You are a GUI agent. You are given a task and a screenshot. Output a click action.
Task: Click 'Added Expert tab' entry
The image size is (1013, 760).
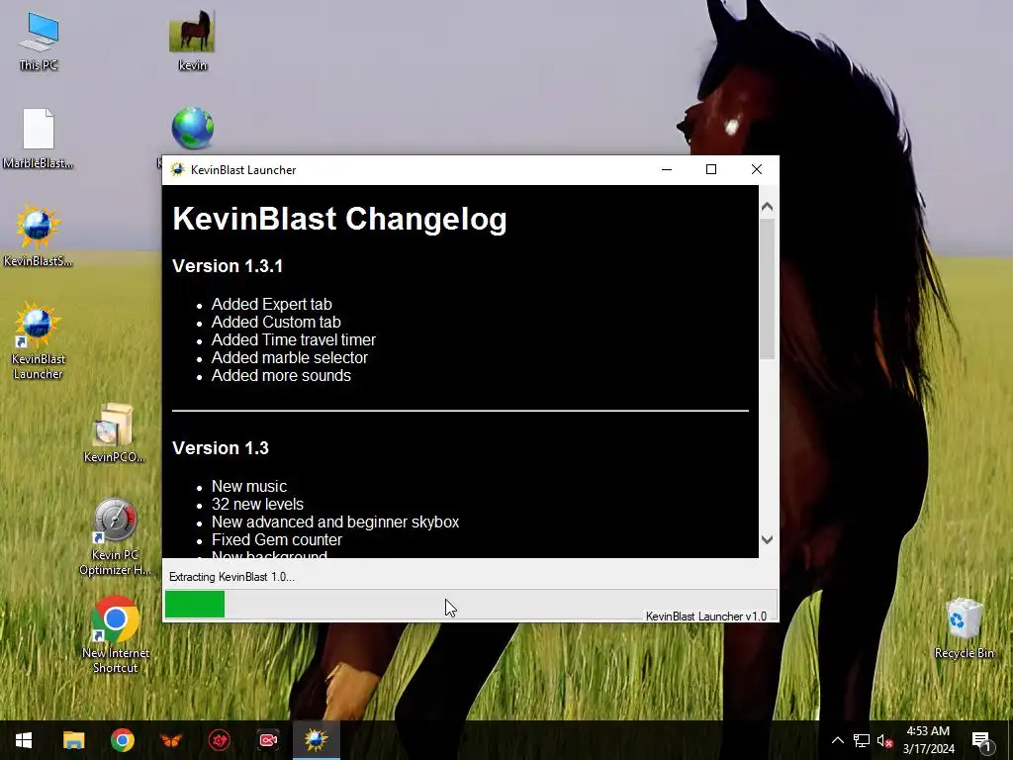point(271,305)
